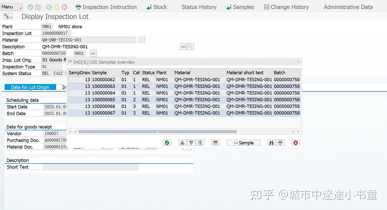
Task: Click the Batch column header
Action: click(x=287, y=73)
